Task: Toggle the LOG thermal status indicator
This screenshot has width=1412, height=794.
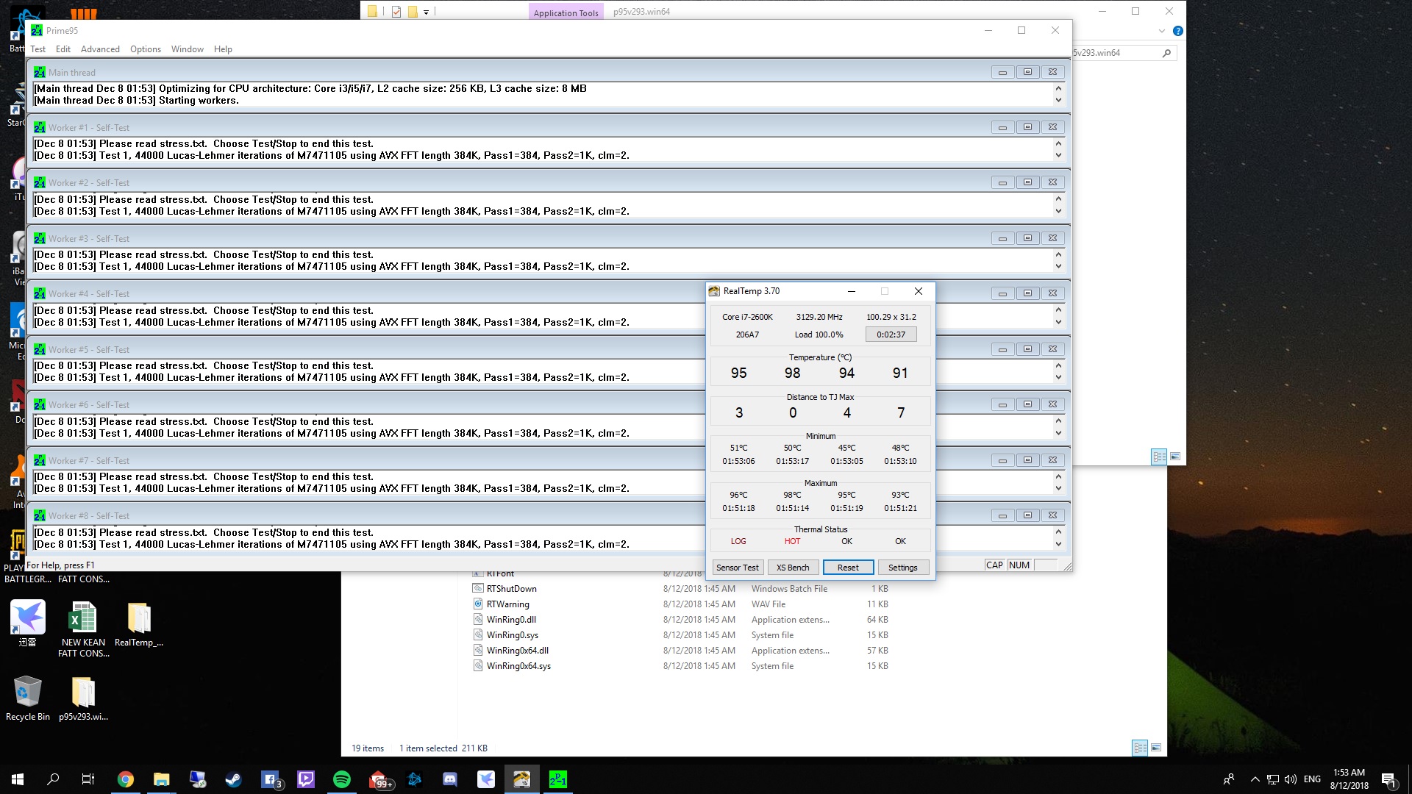Action: 738,541
